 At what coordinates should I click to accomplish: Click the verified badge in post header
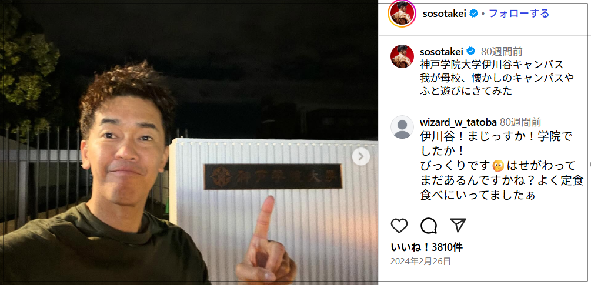(x=474, y=14)
